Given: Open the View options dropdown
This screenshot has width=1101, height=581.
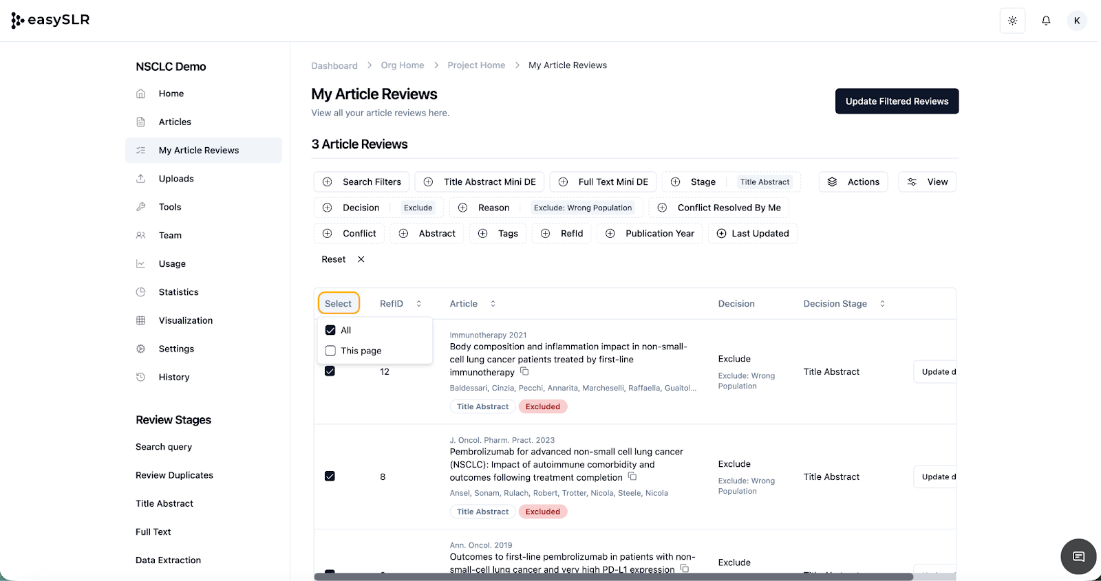Looking at the screenshot, I should 927,182.
